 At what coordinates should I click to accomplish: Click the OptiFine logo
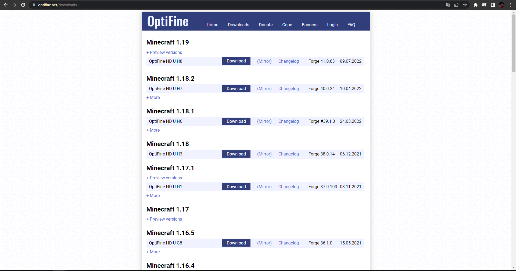168,21
